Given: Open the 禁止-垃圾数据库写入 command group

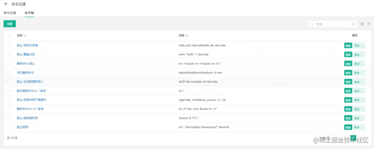Looking at the screenshot, I should click(x=30, y=82).
